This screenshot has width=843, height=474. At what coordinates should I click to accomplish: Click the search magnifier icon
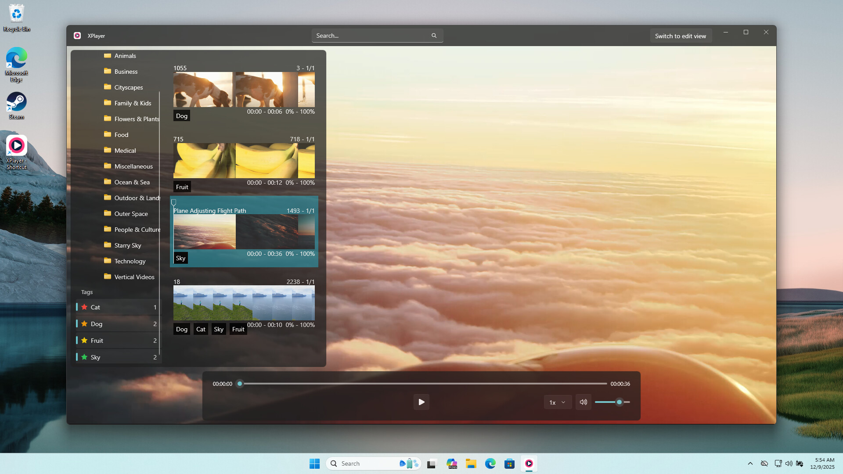coord(434,36)
